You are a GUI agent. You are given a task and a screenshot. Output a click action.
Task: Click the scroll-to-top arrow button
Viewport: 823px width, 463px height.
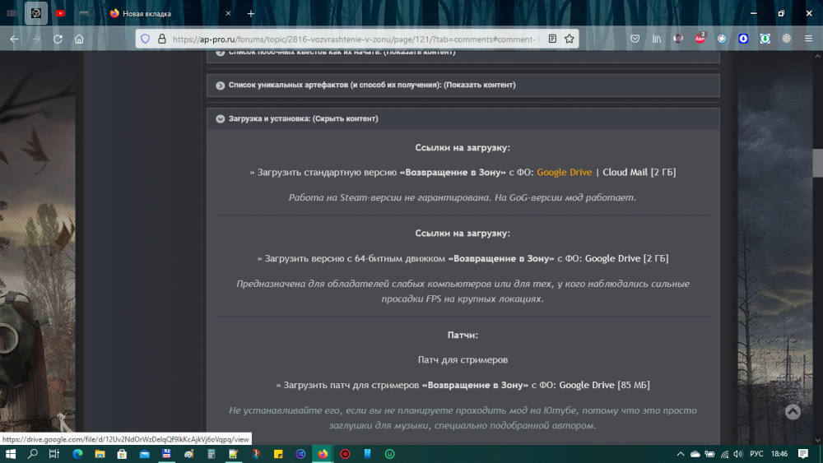point(793,412)
